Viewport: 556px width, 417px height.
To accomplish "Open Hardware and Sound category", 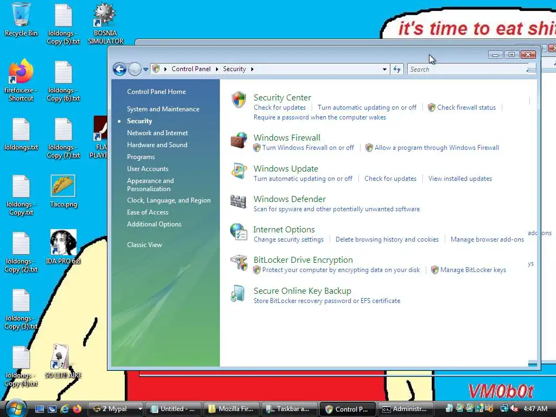I will click(x=157, y=145).
